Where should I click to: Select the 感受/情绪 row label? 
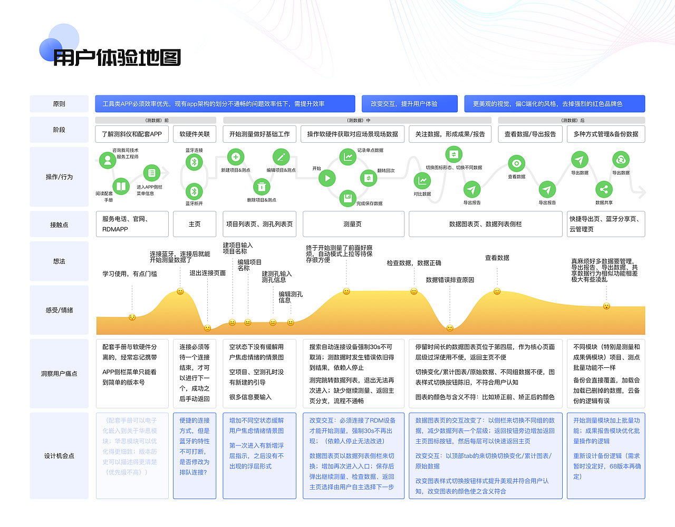(59, 310)
